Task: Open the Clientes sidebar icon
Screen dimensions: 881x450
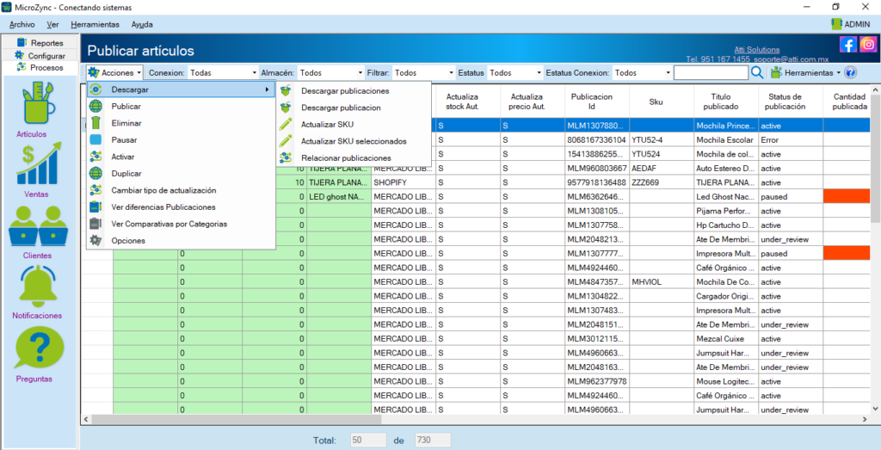Action: pos(39,225)
